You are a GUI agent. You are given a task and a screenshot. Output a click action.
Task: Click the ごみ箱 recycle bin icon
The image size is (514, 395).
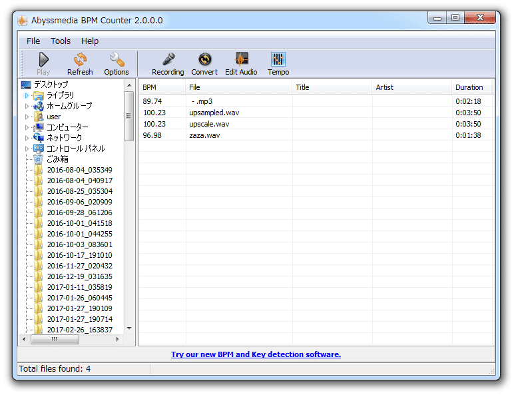(39, 159)
